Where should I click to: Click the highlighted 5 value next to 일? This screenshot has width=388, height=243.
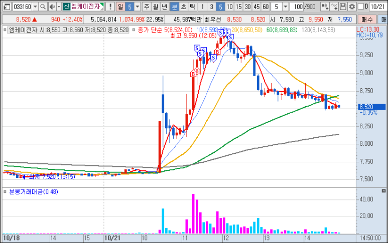(x=130, y=7)
